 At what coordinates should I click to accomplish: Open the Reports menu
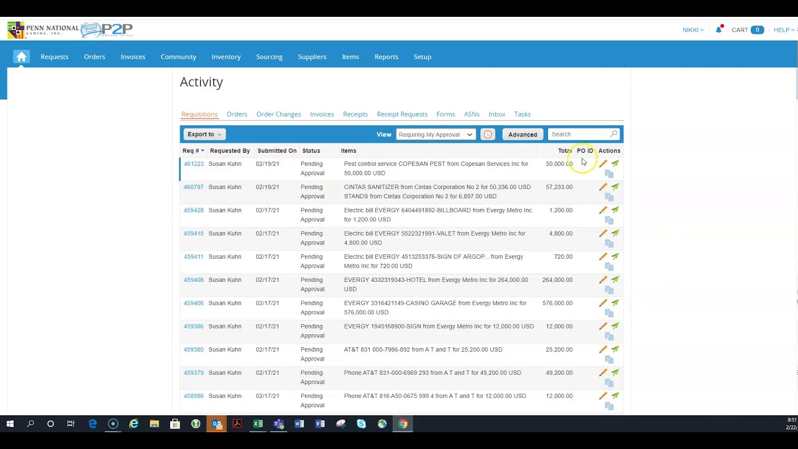pyautogui.click(x=386, y=57)
